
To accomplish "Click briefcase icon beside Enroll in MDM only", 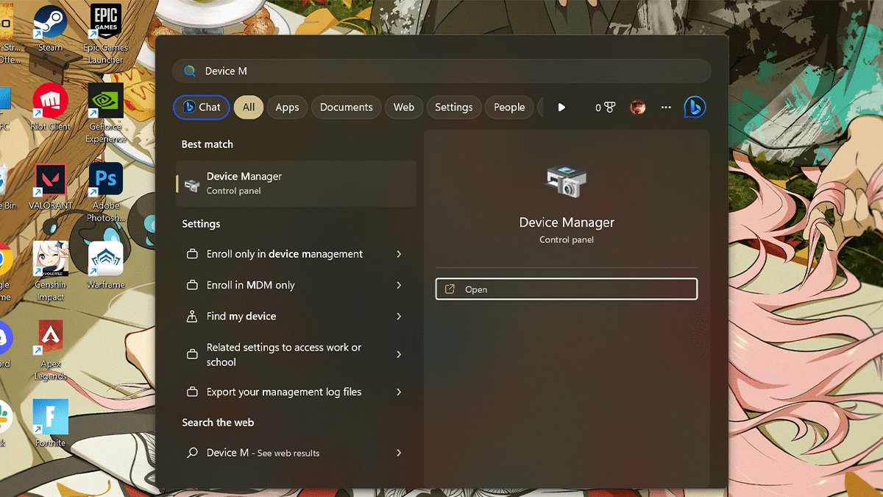I will click(192, 285).
